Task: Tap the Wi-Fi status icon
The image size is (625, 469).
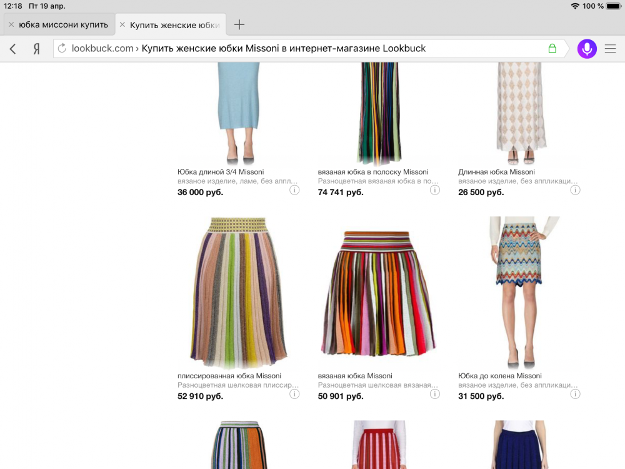Action: (575, 6)
